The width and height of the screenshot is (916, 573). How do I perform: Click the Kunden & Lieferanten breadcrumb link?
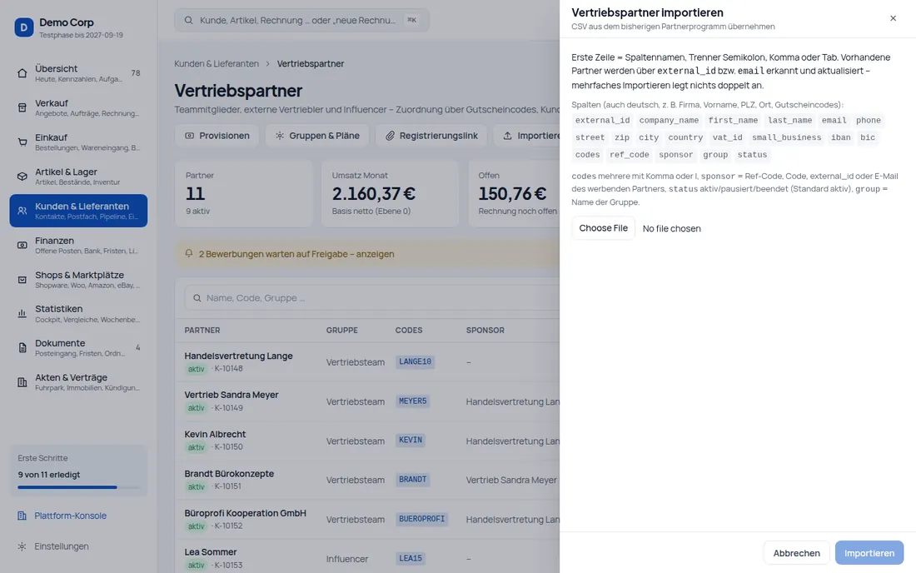tap(217, 63)
